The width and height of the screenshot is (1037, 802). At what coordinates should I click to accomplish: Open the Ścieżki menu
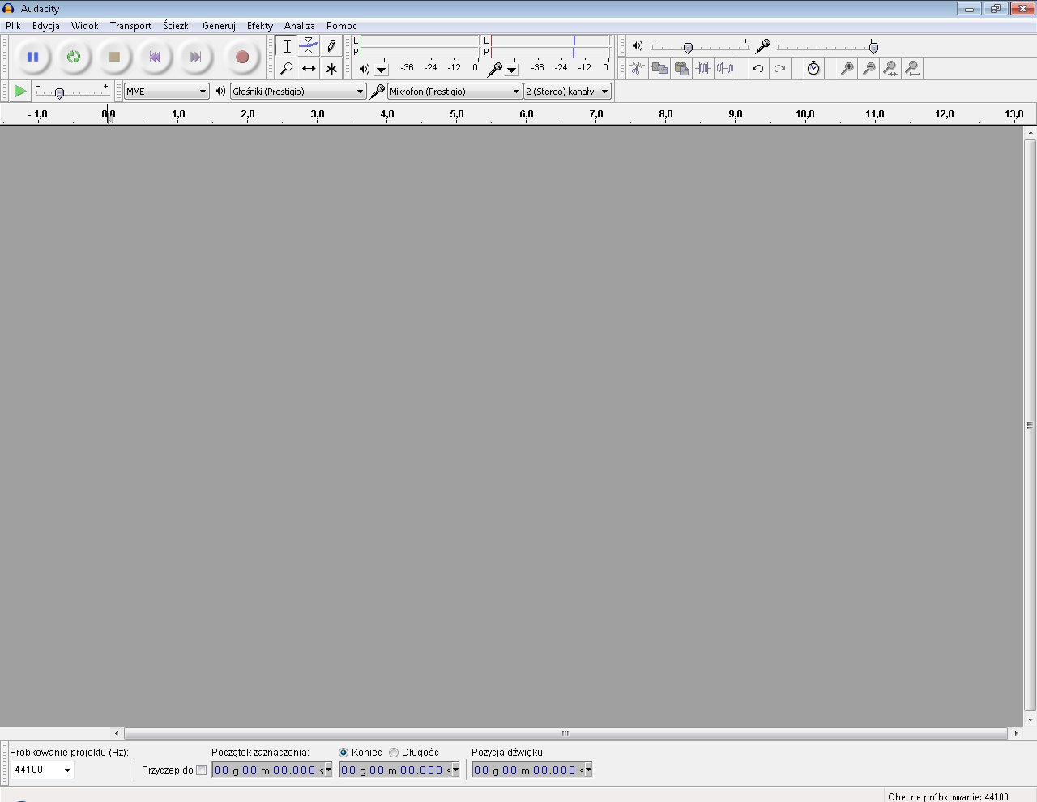(x=177, y=26)
